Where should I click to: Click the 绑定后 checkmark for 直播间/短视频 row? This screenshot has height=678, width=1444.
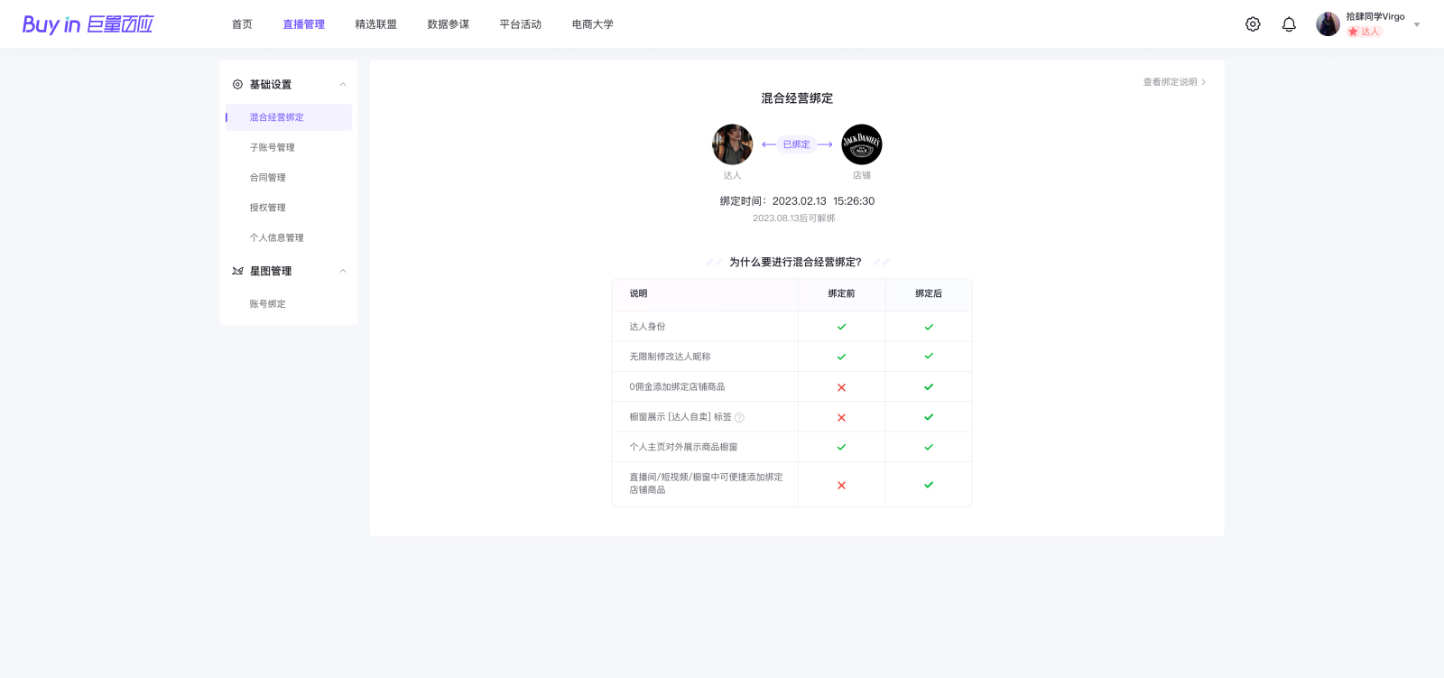pos(929,485)
